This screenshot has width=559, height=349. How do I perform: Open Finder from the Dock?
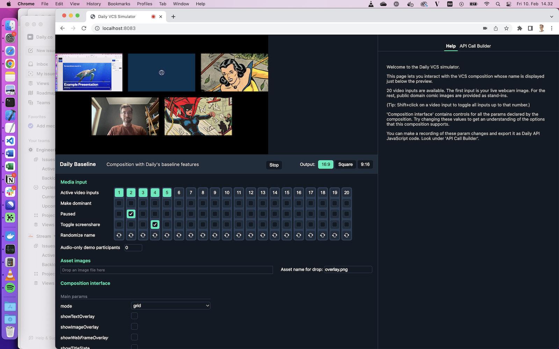[10, 25]
